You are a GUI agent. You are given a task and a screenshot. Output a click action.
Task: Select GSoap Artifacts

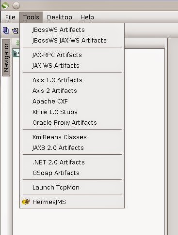pyautogui.click(x=72, y=173)
